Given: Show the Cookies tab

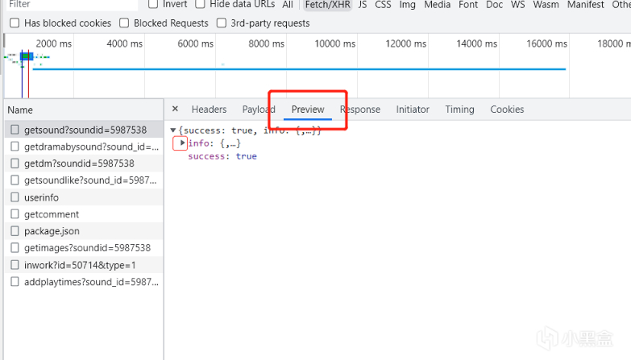Looking at the screenshot, I should pos(507,110).
